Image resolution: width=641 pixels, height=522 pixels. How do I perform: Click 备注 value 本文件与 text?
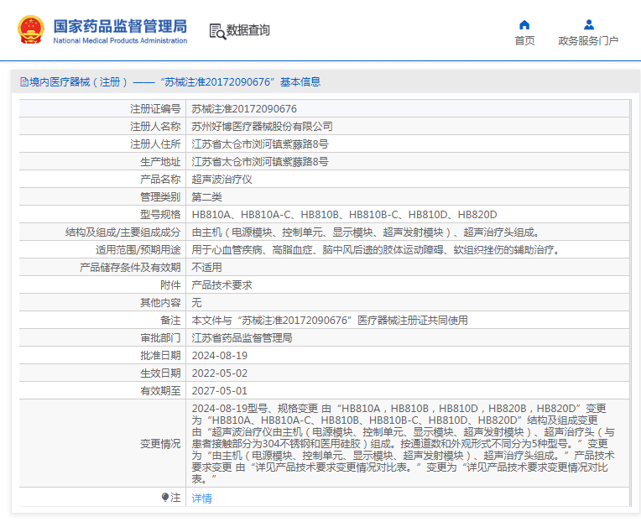[x=330, y=320]
